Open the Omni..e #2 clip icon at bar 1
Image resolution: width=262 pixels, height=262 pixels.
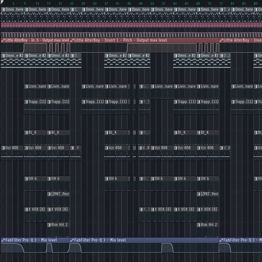3,56
